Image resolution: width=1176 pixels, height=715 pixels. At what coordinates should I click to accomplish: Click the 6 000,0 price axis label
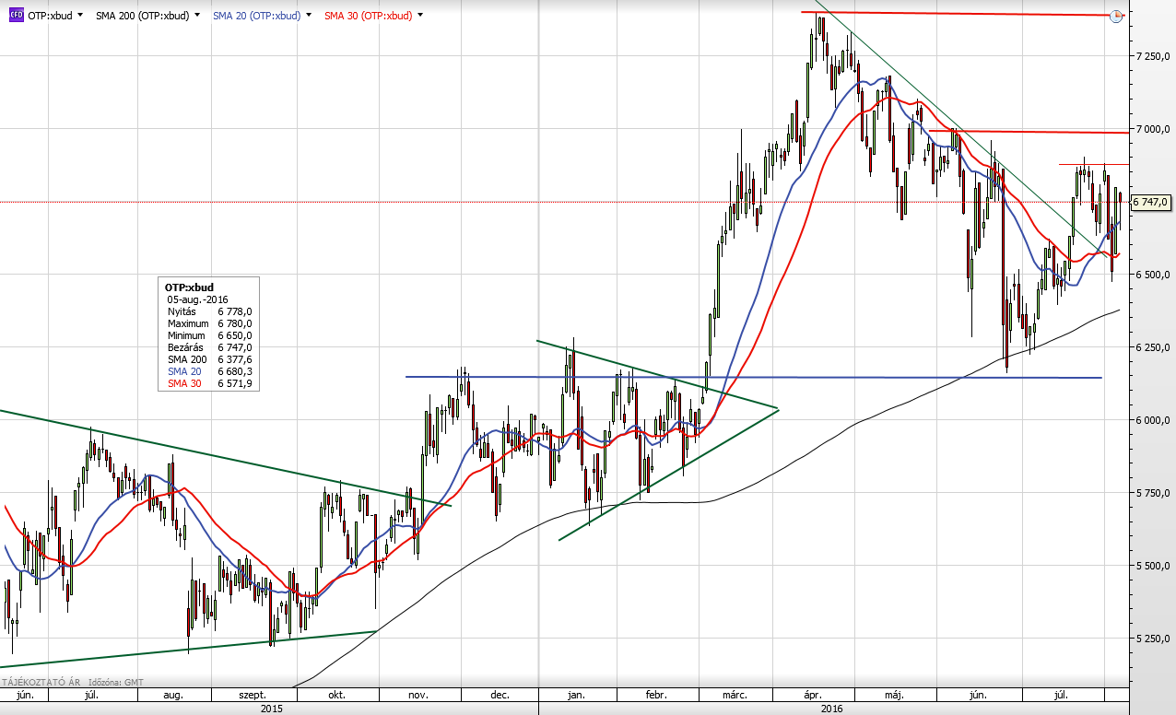pyautogui.click(x=1152, y=420)
